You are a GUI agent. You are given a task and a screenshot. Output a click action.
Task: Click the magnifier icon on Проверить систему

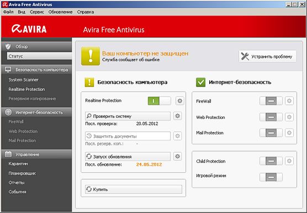89,116
